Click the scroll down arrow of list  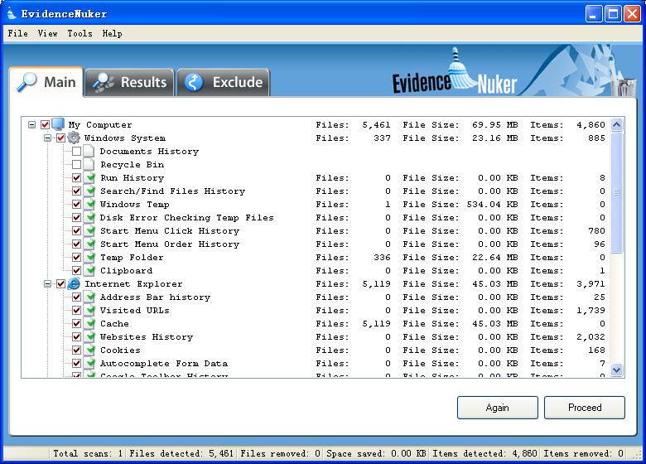[x=616, y=370]
